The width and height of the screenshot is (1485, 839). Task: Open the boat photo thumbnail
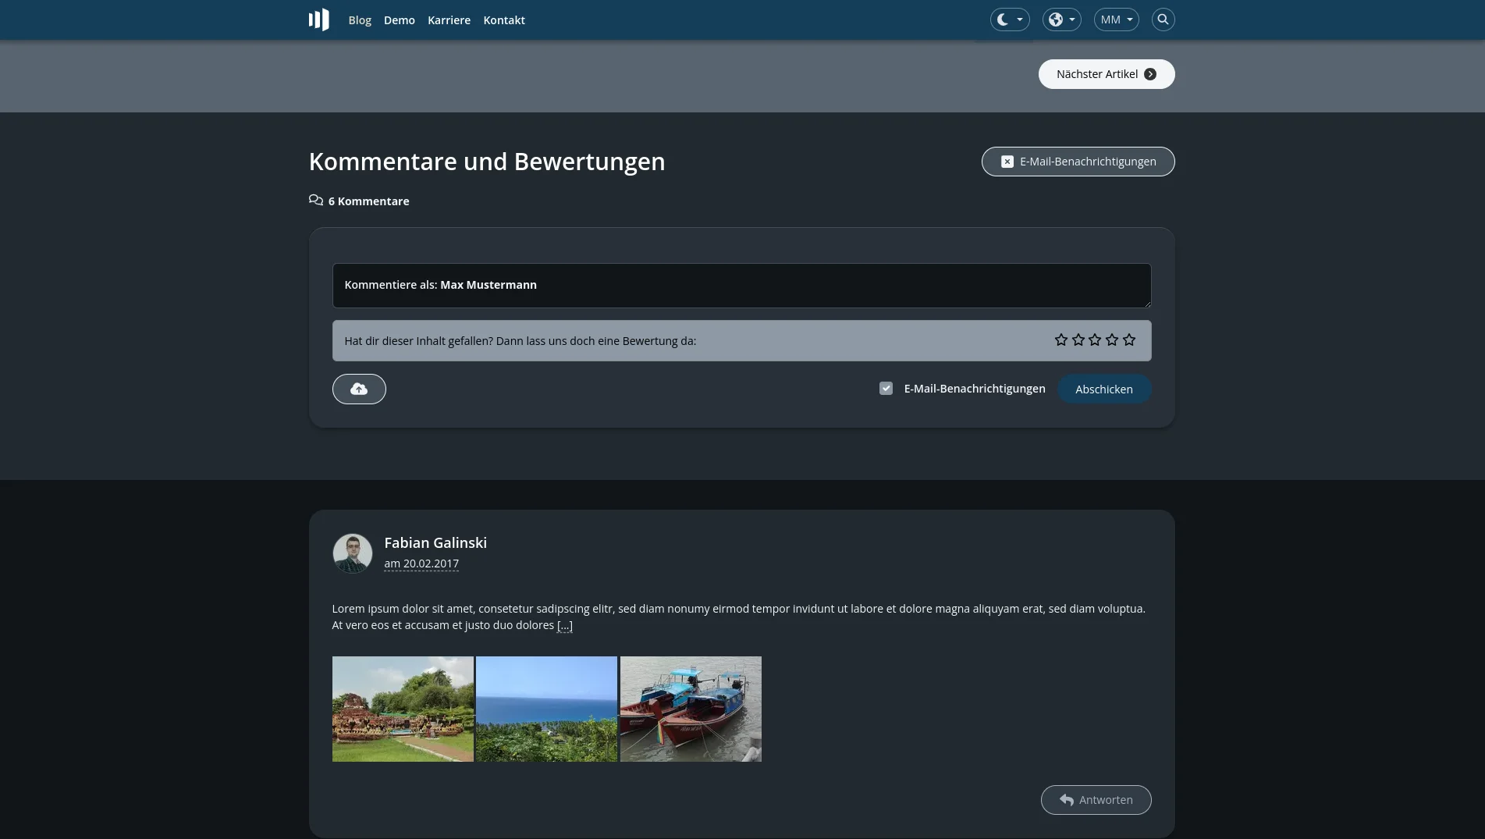690,708
